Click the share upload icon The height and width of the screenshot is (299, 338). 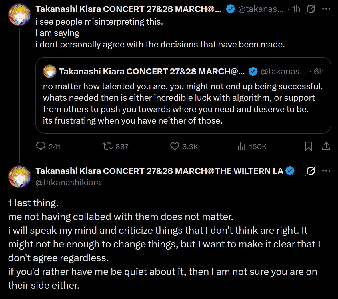[x=326, y=146]
